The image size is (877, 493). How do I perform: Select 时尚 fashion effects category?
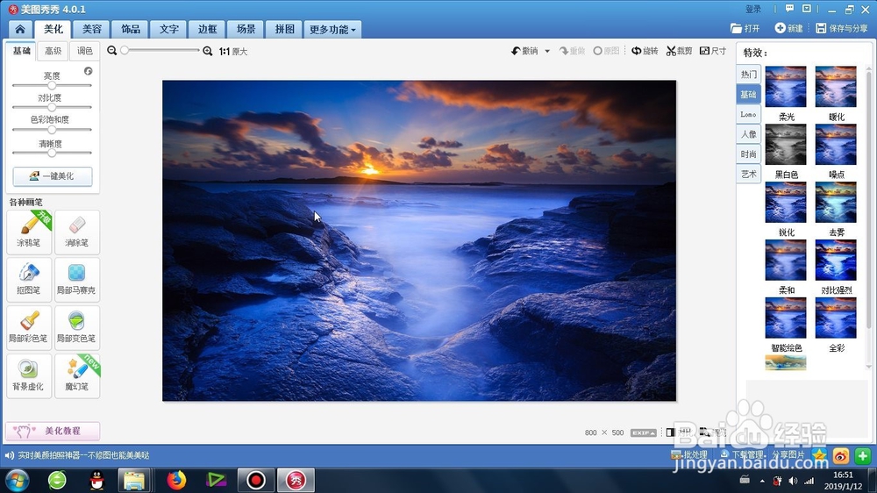coord(748,154)
